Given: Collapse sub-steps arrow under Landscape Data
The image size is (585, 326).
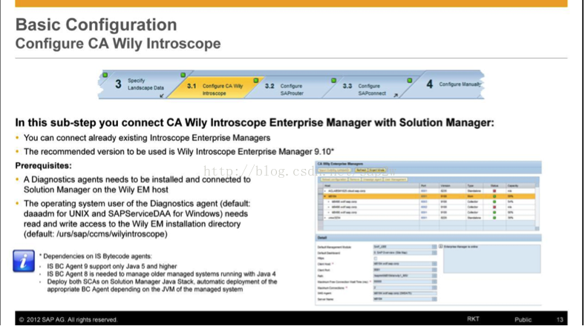Looking at the screenshot, I should coord(162,96).
